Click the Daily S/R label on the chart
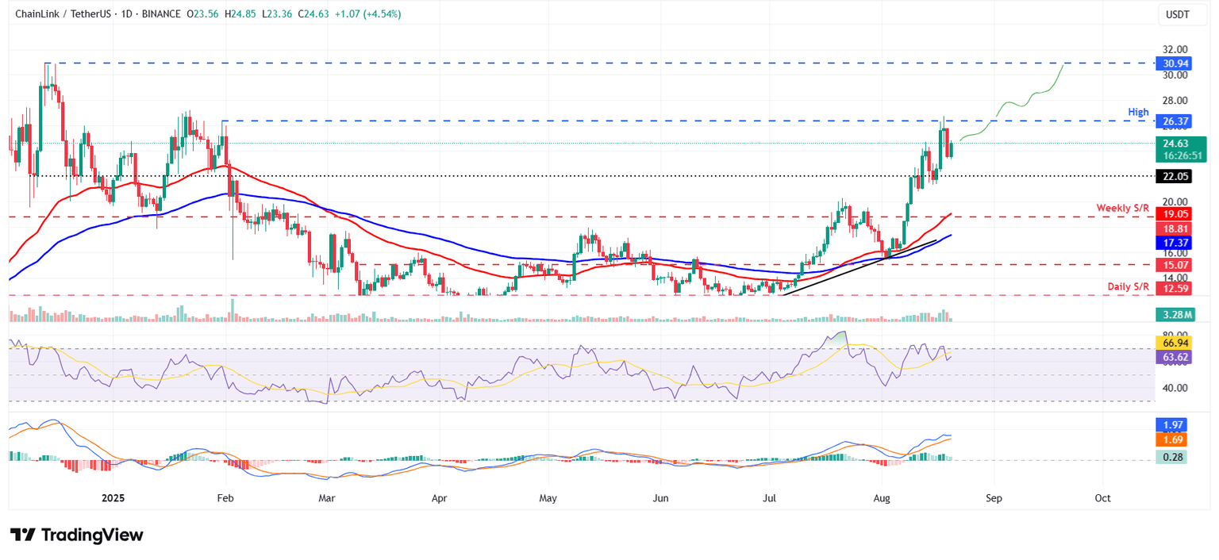The width and height of the screenshot is (1219, 560). [x=1127, y=287]
